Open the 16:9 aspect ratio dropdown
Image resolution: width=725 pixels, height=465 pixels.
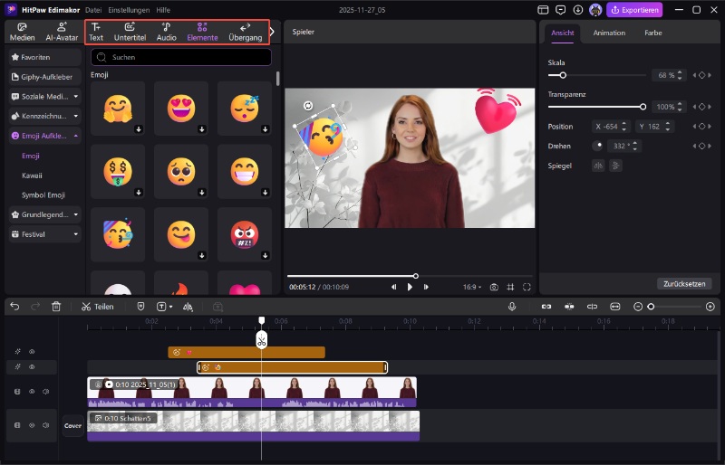point(472,287)
